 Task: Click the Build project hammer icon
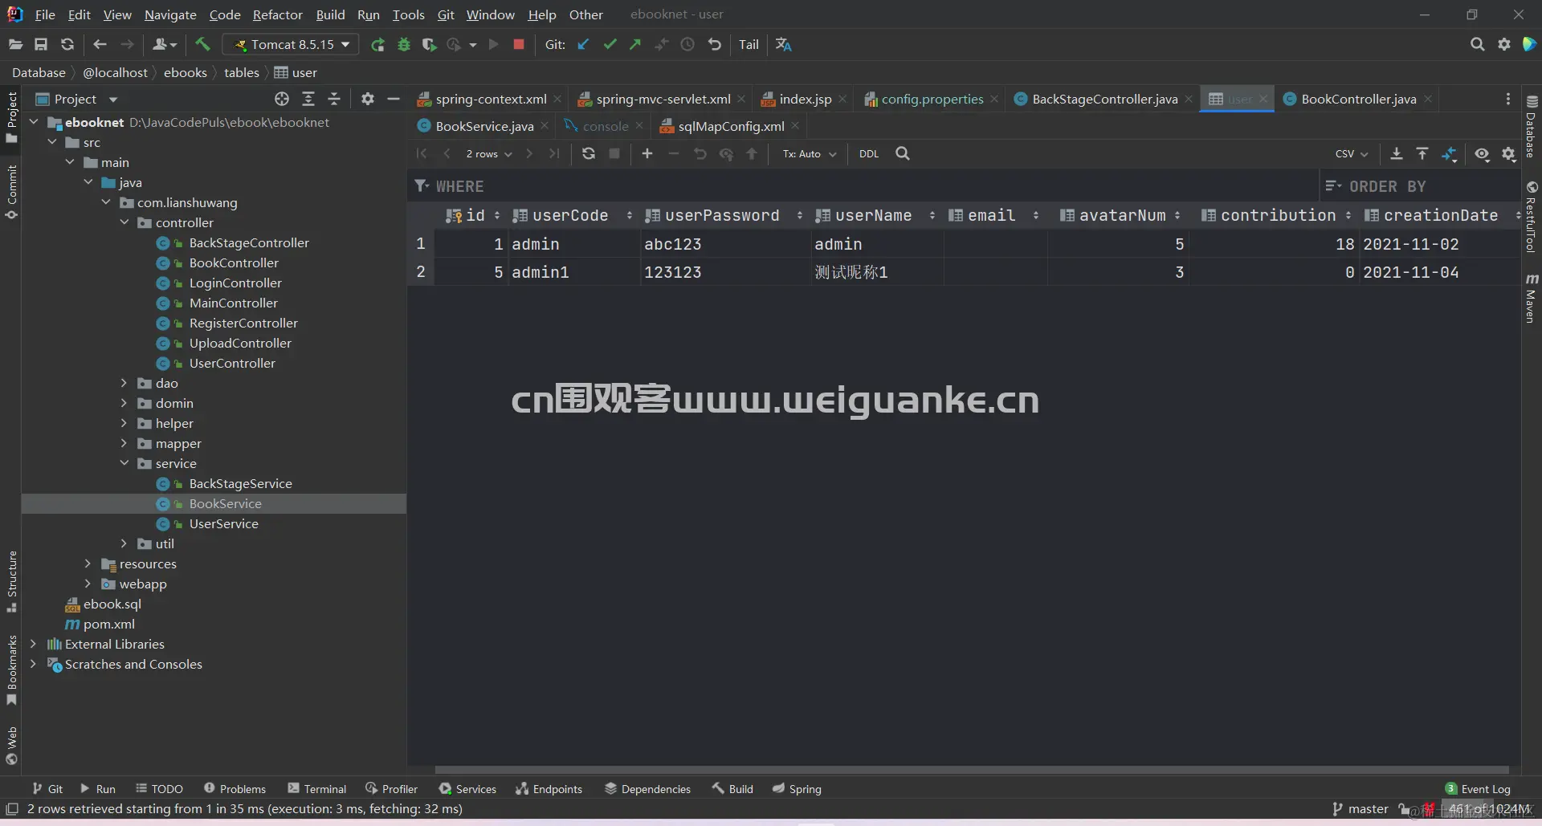coord(202,45)
